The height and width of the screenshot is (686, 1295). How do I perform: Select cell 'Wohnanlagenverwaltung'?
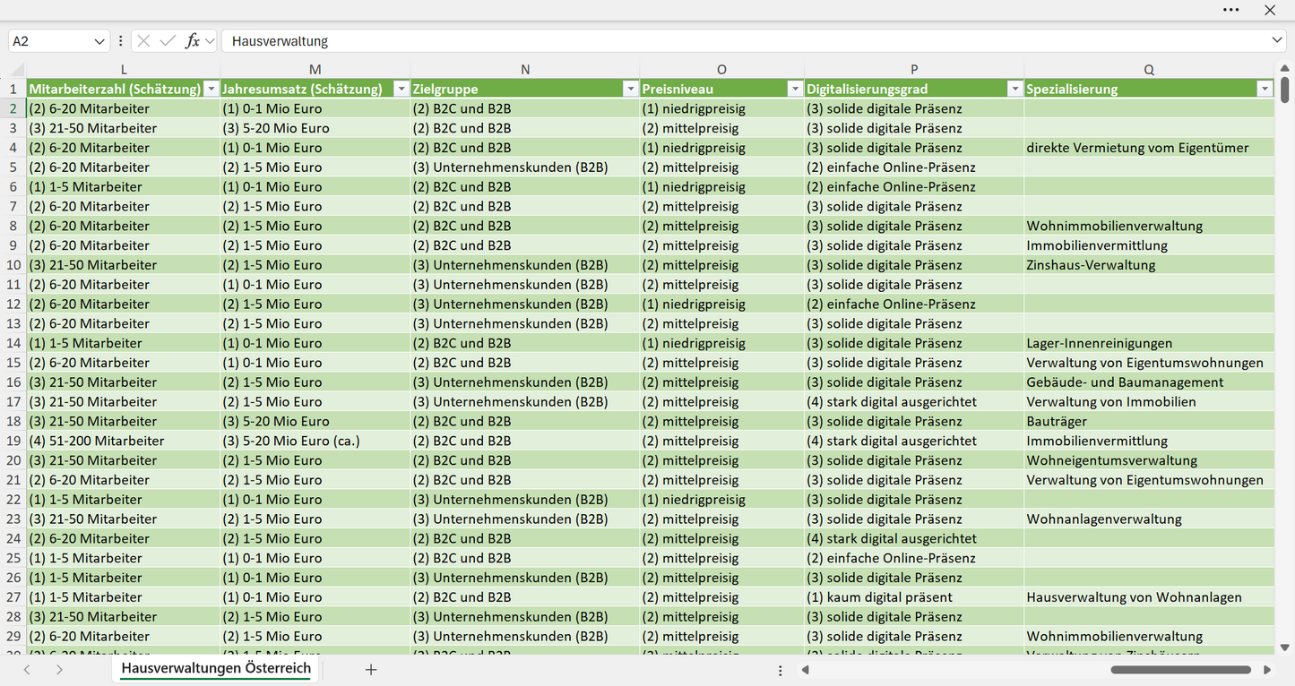(1149, 519)
